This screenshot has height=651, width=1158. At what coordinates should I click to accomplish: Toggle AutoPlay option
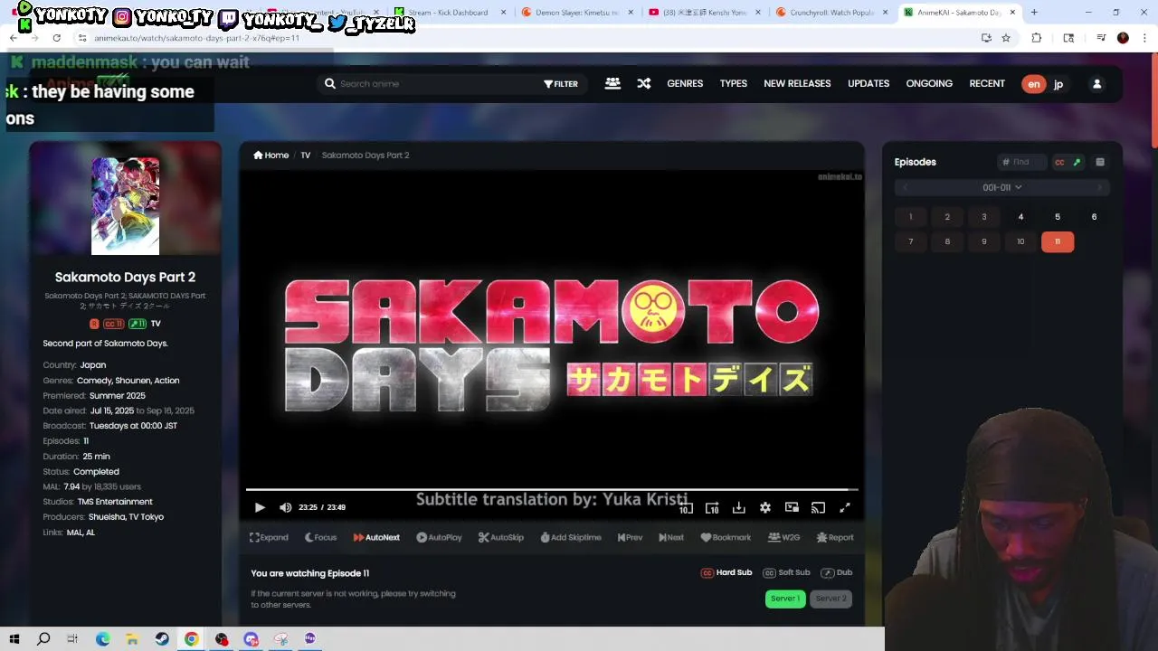tap(439, 537)
